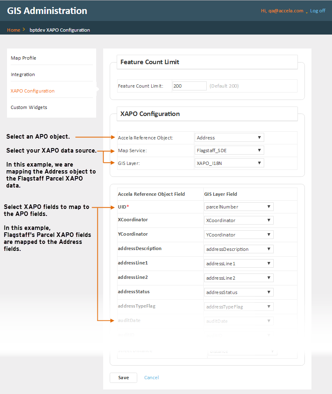Navigate to Custom Widgets
Screen dimensions: 332x394
[x=29, y=107]
